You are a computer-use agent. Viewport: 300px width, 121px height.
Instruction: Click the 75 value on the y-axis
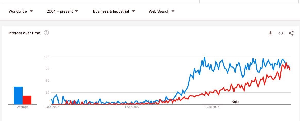point(48,69)
